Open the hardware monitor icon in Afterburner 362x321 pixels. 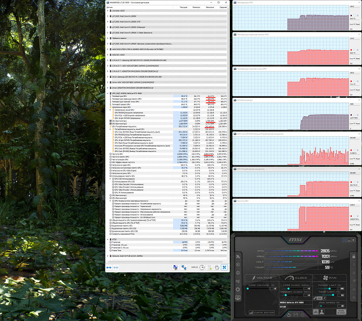(238, 298)
